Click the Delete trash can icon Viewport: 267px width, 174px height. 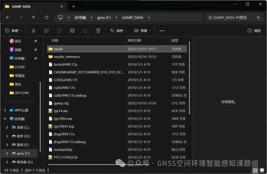tap(98, 31)
